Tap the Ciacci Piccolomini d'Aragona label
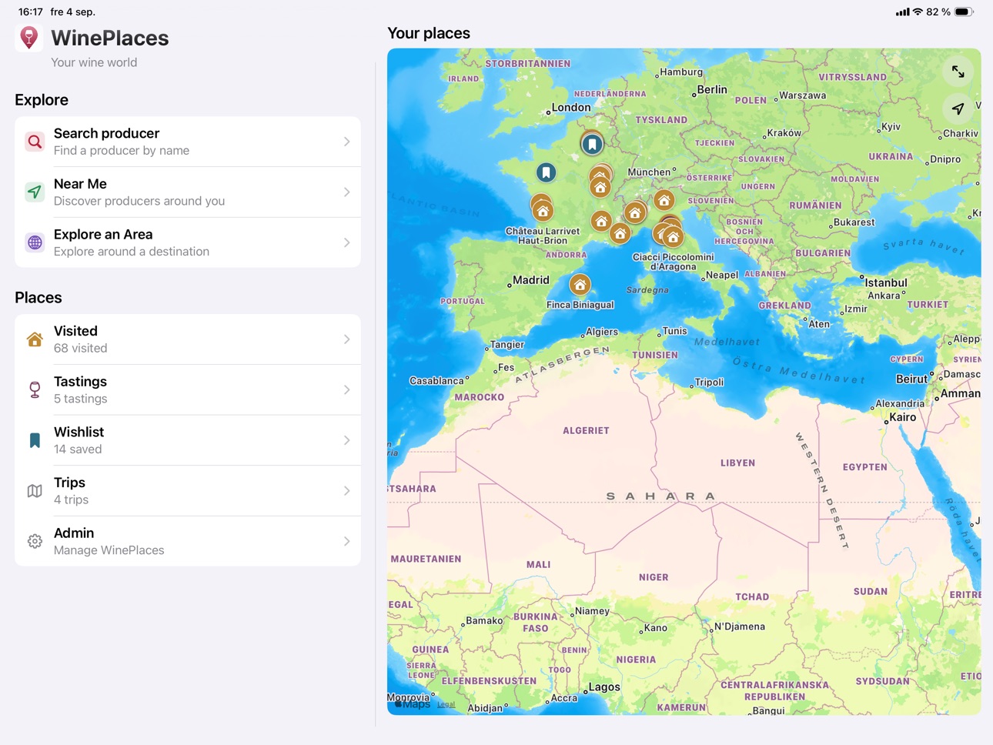993x745 pixels. pos(674,262)
